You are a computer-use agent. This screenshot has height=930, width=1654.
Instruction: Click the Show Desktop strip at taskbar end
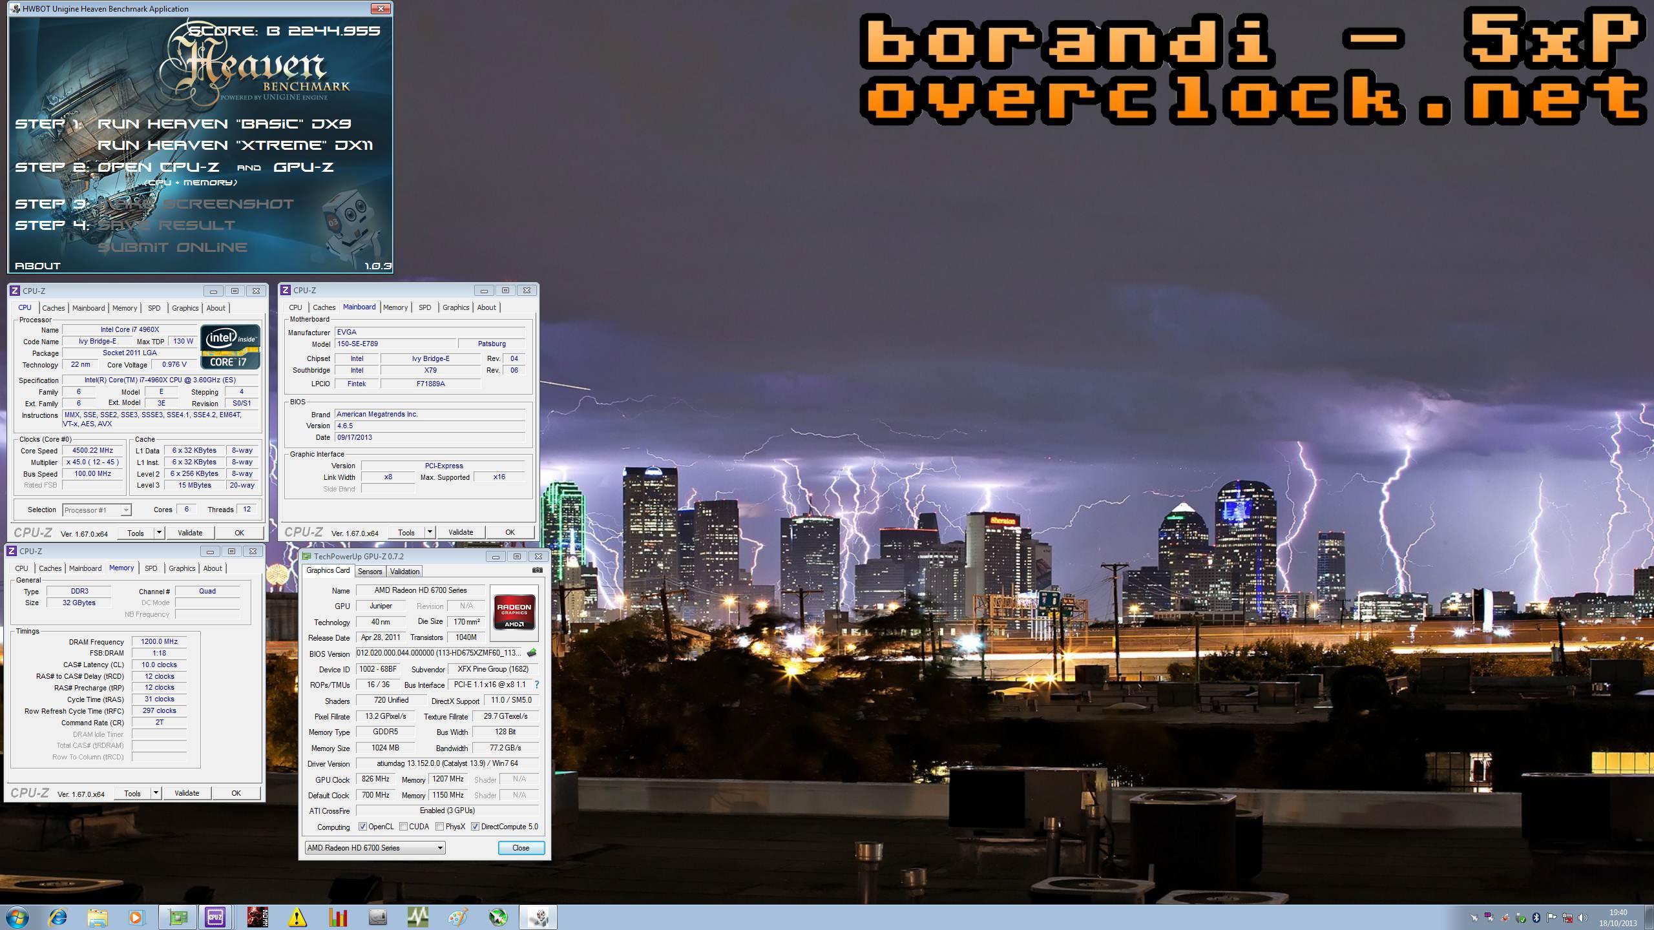pyautogui.click(x=1649, y=917)
